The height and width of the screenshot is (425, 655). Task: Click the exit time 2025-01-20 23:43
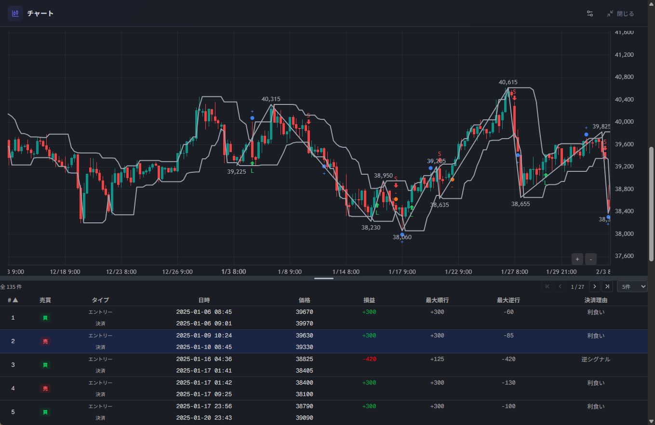coord(204,418)
